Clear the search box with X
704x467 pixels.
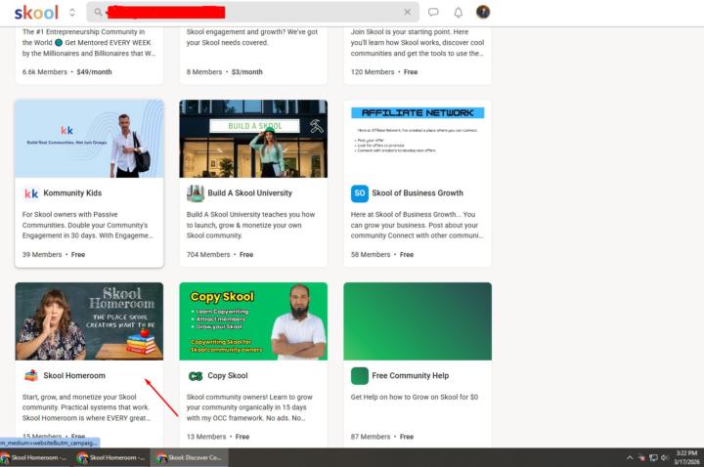coord(408,13)
